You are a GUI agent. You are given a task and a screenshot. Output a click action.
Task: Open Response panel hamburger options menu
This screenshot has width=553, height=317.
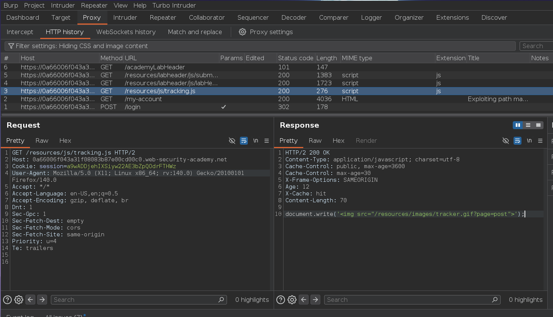[x=540, y=141]
